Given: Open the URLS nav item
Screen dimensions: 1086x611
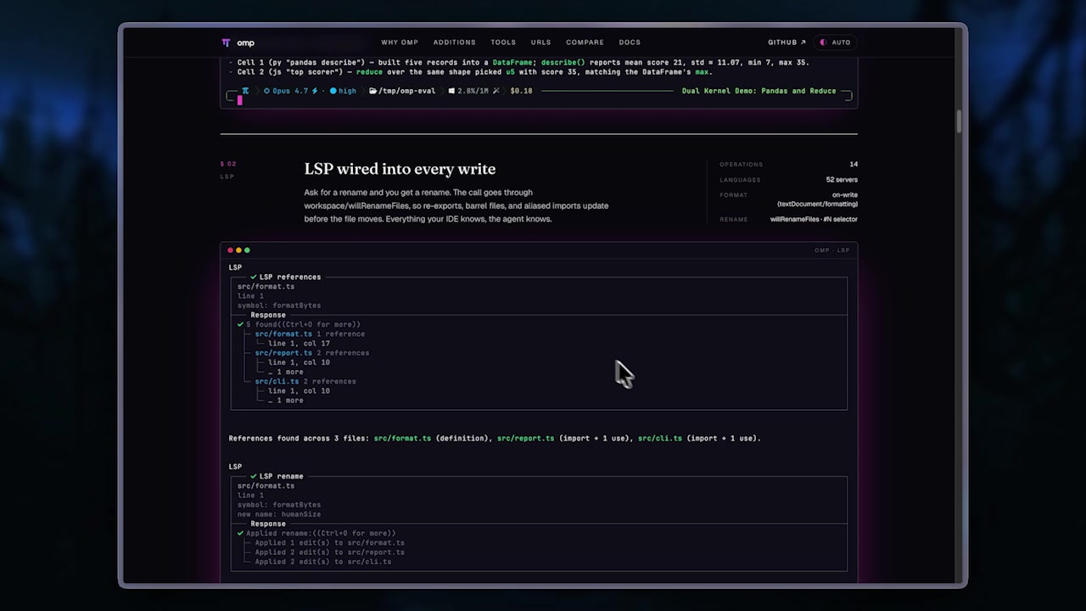Looking at the screenshot, I should coord(540,42).
